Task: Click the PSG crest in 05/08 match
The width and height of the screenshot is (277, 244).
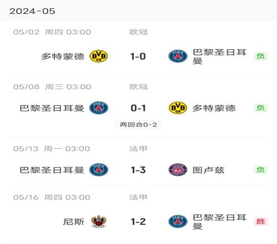Action: click(x=99, y=108)
